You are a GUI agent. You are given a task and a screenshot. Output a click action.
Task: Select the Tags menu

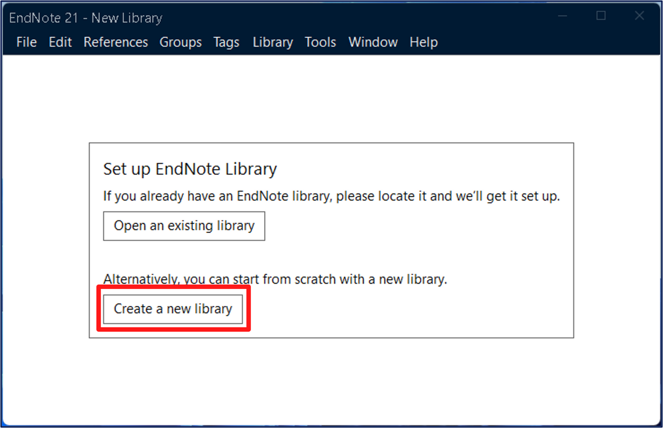(x=226, y=42)
